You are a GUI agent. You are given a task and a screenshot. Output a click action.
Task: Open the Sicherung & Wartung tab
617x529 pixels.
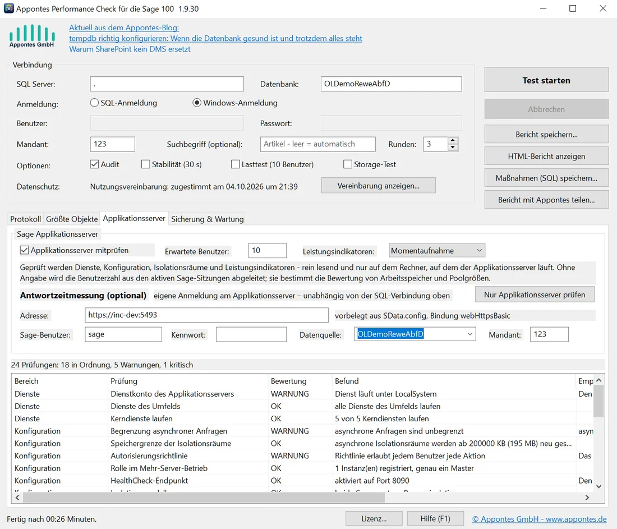tap(208, 219)
